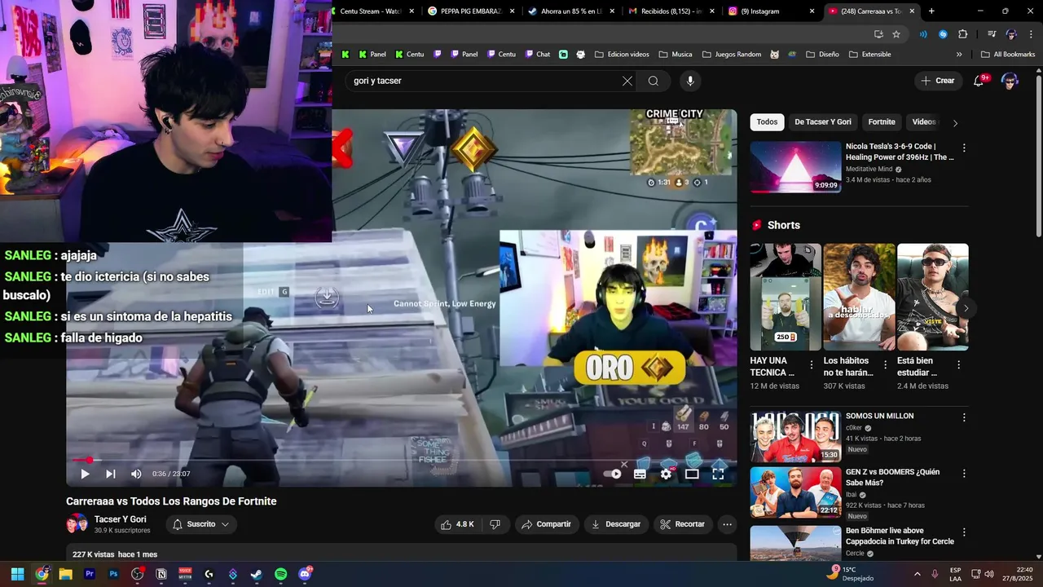Open options for Nicola Tesla video
This screenshot has height=587, width=1043.
pyautogui.click(x=964, y=148)
